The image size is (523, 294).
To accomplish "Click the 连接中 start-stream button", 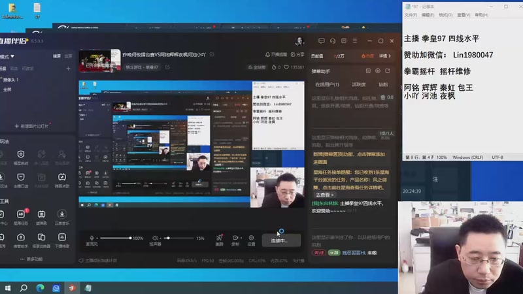I will coord(281,240).
